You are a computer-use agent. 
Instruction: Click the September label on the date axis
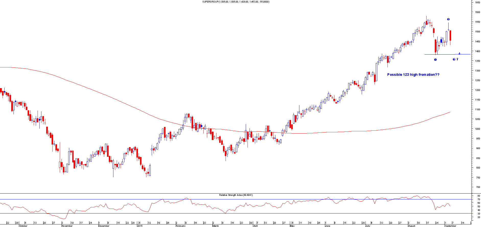(450, 226)
